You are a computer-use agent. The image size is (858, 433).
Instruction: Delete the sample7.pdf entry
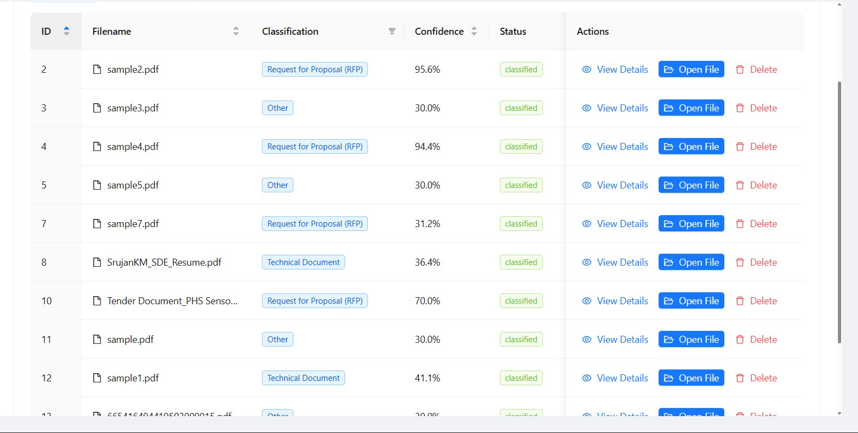pos(756,223)
